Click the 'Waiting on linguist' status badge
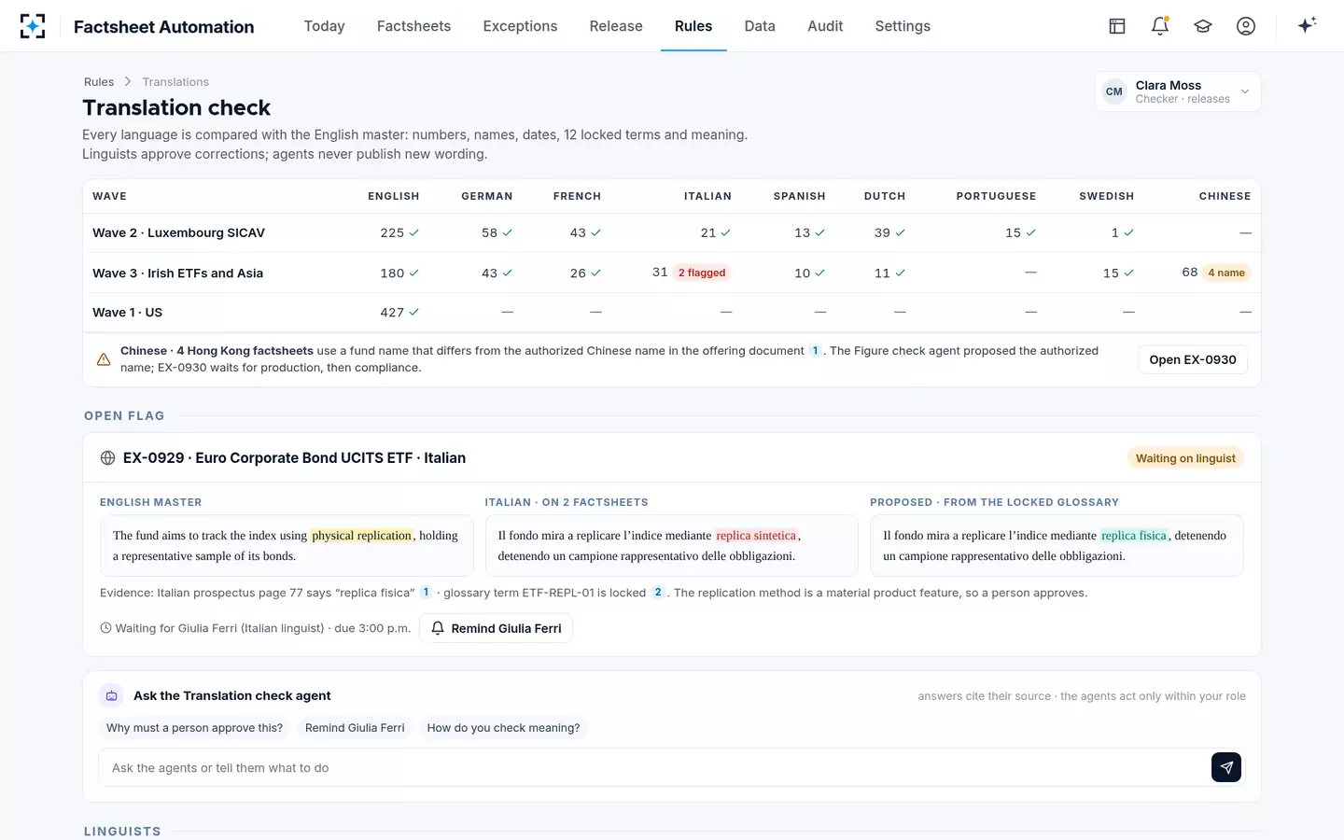Viewport: 1344px width, 840px height. 1185,458
